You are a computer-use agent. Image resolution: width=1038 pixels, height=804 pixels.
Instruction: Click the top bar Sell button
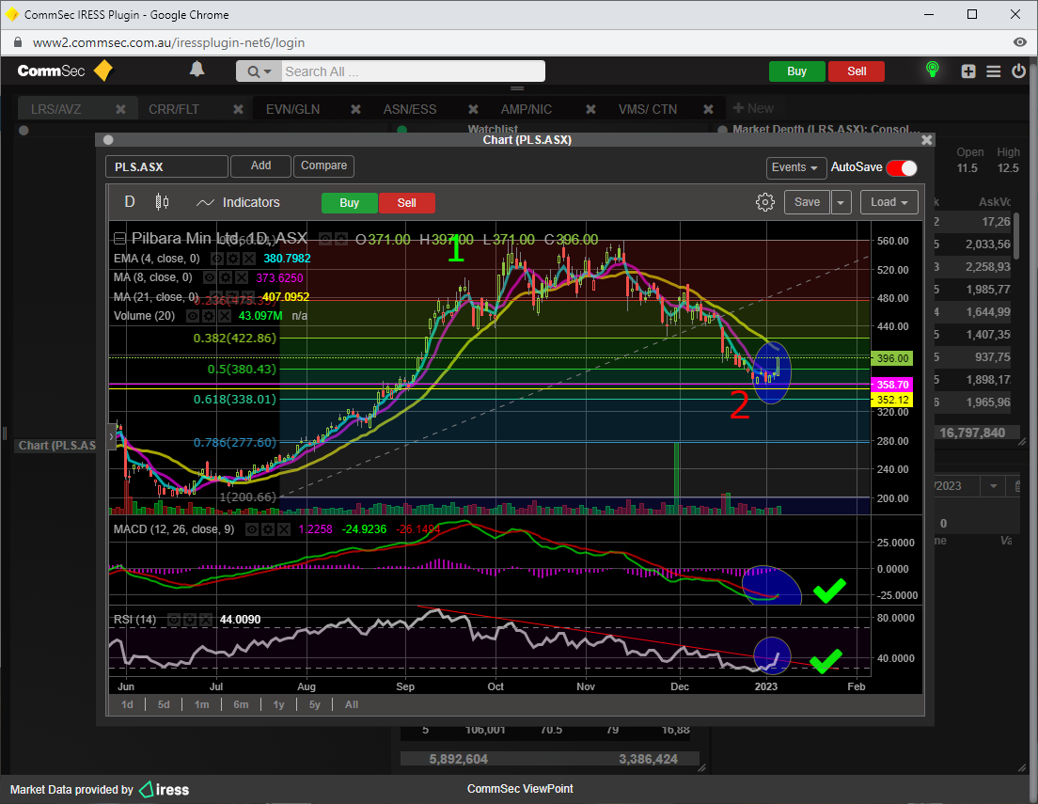click(x=857, y=71)
